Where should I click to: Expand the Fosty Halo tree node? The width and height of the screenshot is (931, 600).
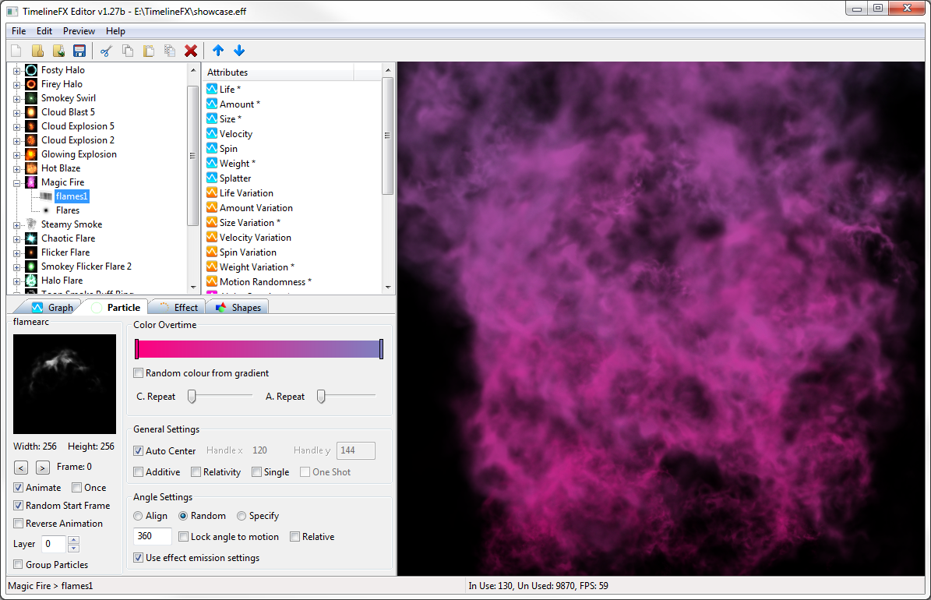pos(17,70)
